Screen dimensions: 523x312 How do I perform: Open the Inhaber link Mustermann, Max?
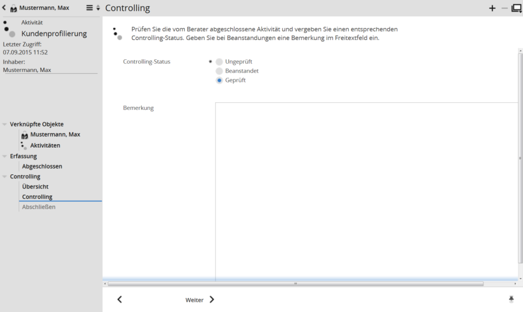coord(27,70)
